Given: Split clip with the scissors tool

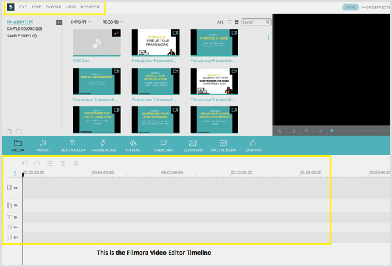Looking at the screenshot, I should click(x=63, y=163).
